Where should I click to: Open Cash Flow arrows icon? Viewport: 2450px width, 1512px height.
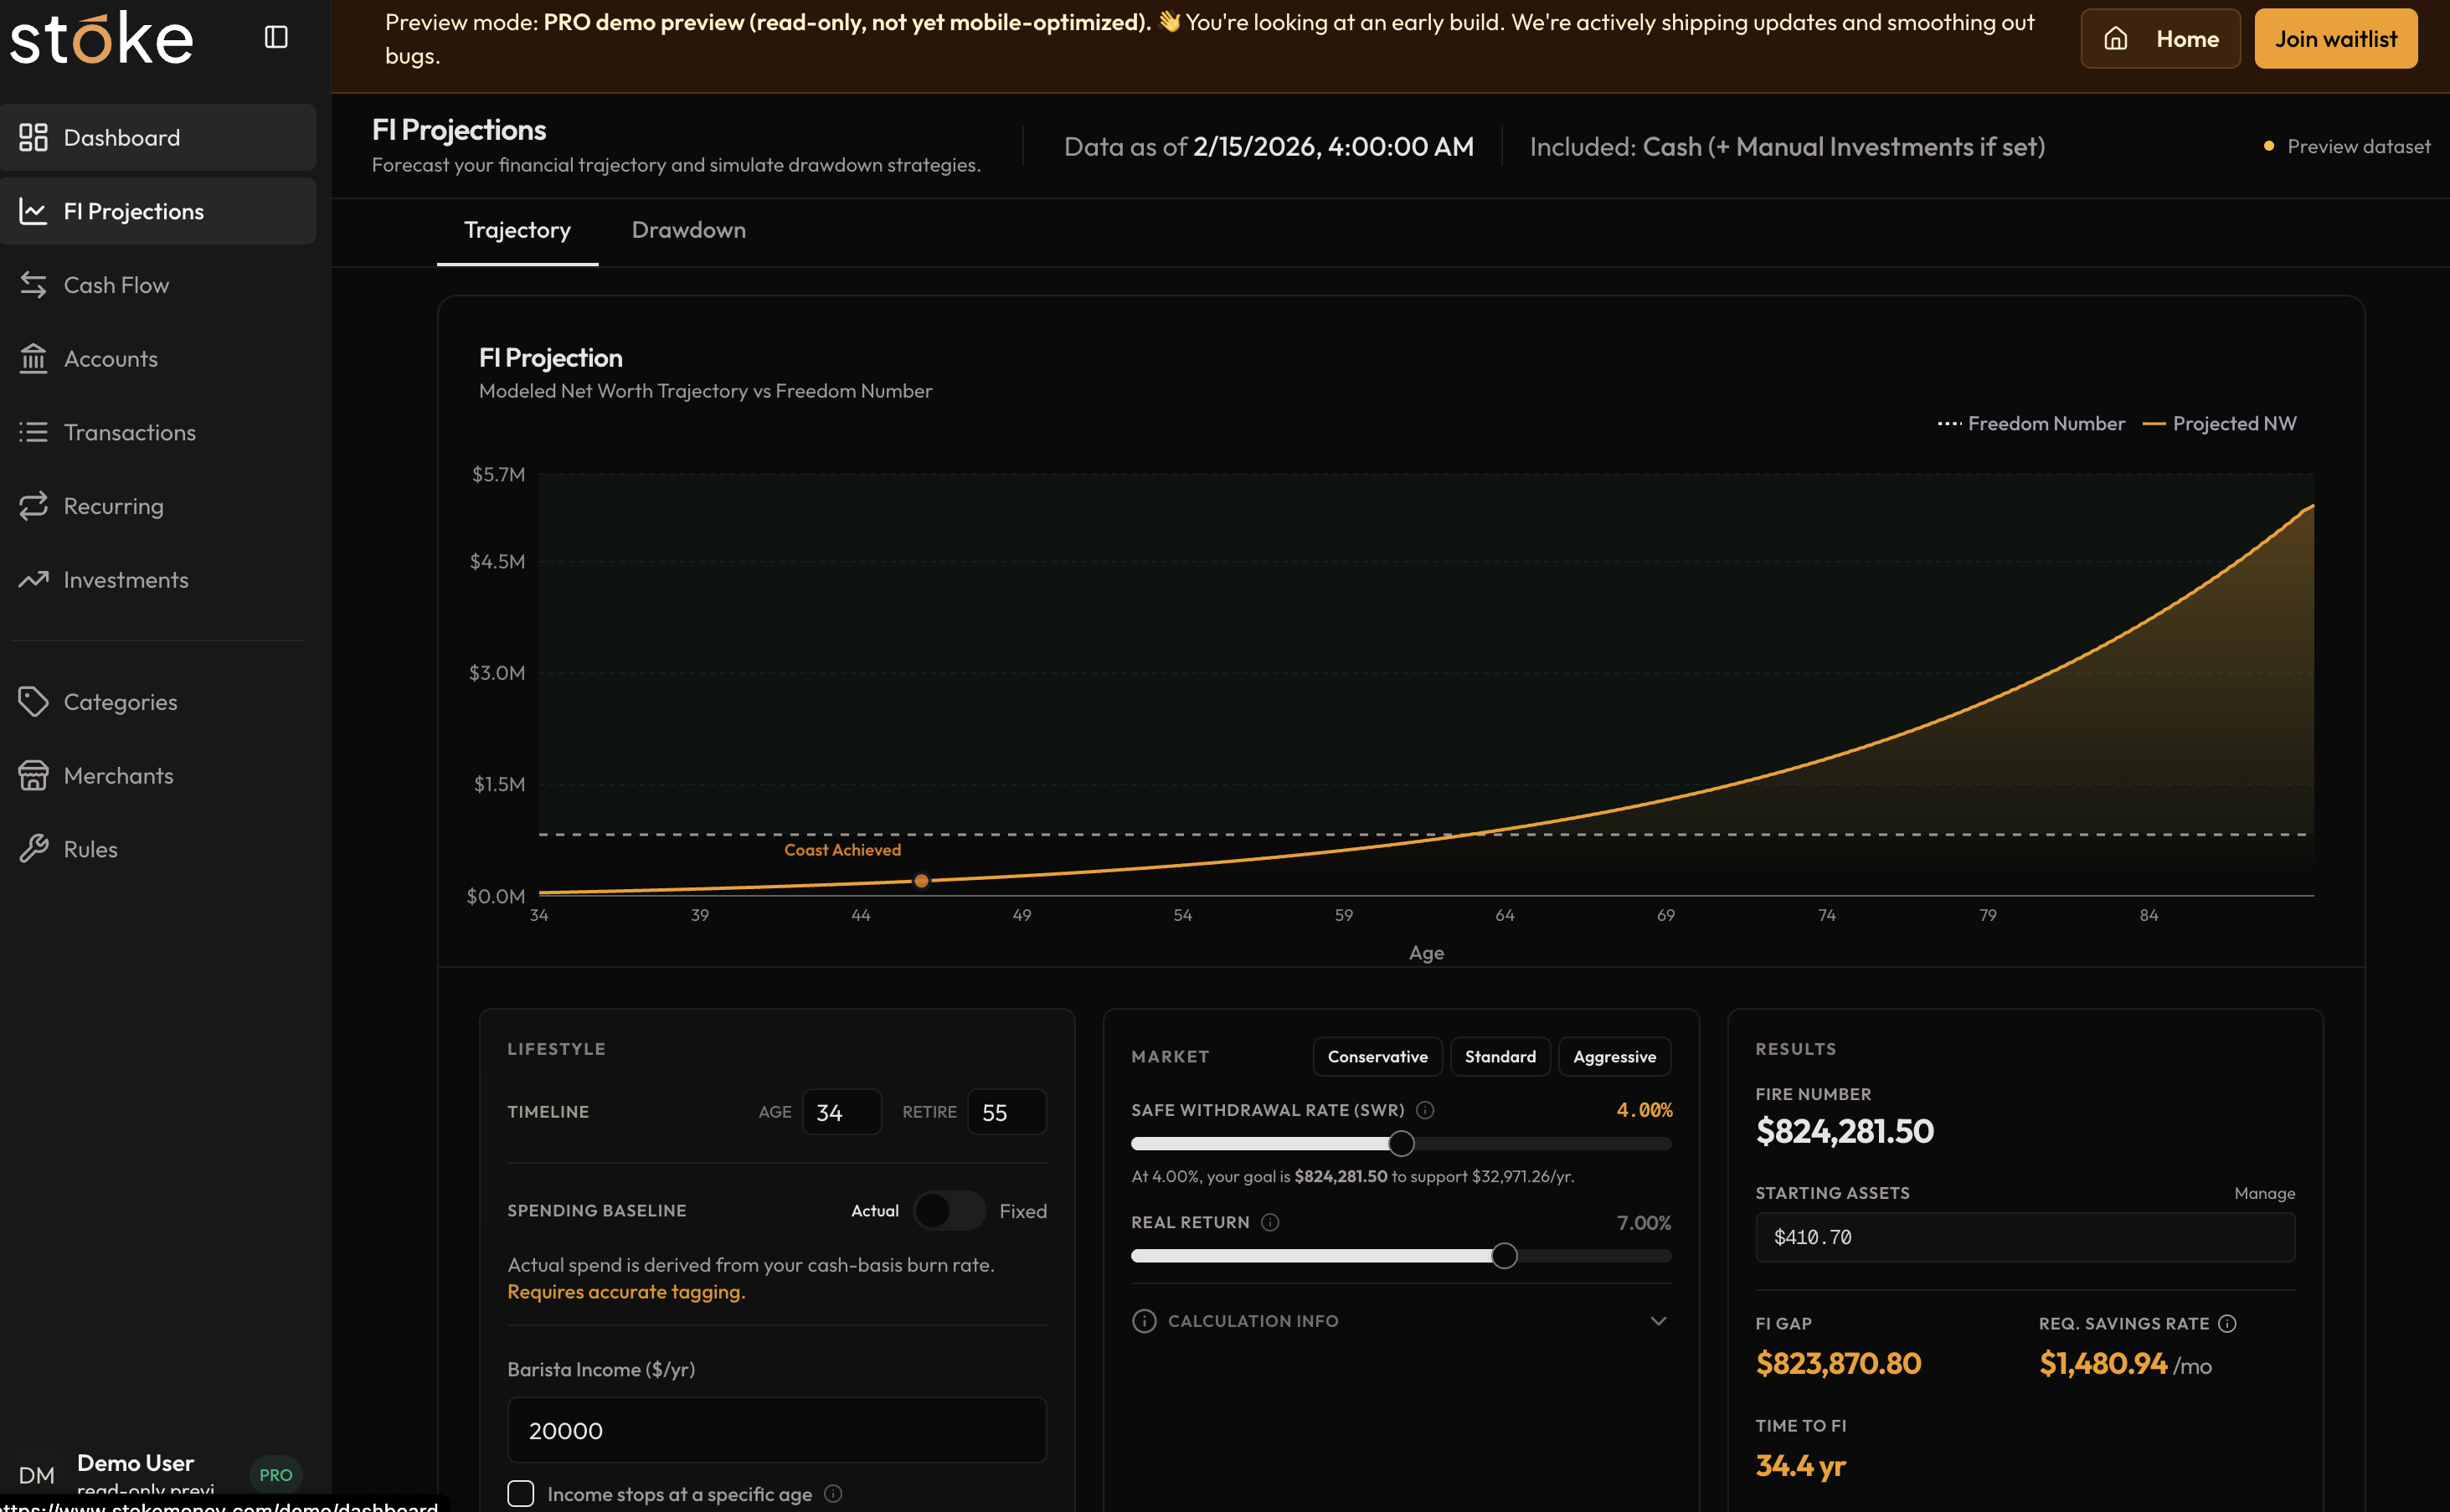33,285
